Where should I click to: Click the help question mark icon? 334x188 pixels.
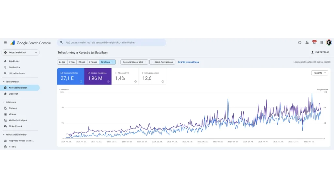pyautogui.click(x=300, y=42)
